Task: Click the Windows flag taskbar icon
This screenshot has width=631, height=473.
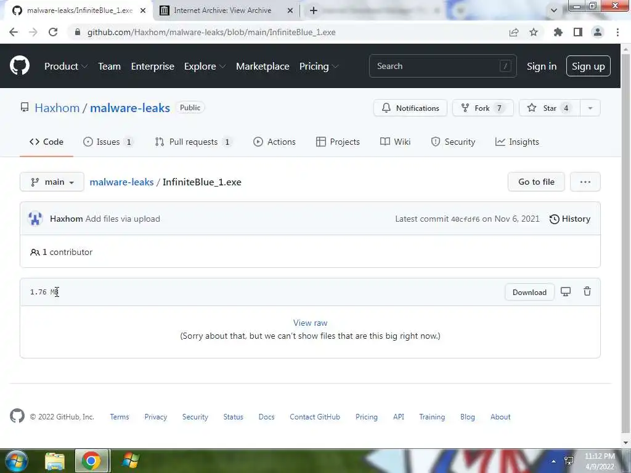Action: click(131, 461)
